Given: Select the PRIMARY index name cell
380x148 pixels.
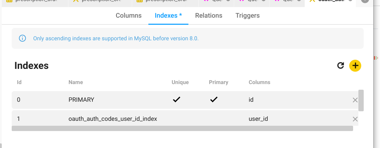Looking at the screenshot, I should pos(81,100).
